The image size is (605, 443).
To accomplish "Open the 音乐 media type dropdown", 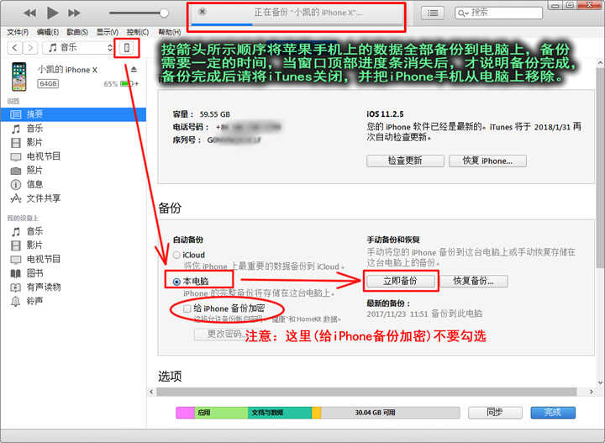I will tap(79, 48).
